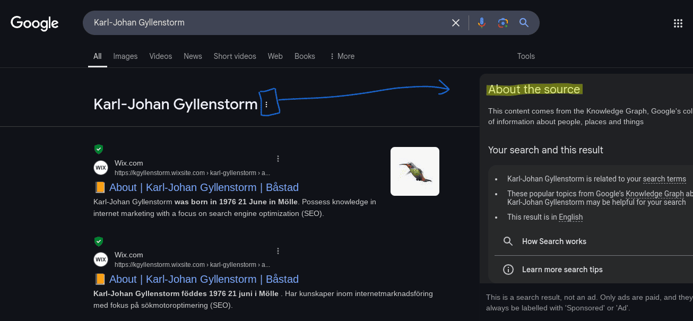Click magnifier icon next to How Search works

[508, 241]
